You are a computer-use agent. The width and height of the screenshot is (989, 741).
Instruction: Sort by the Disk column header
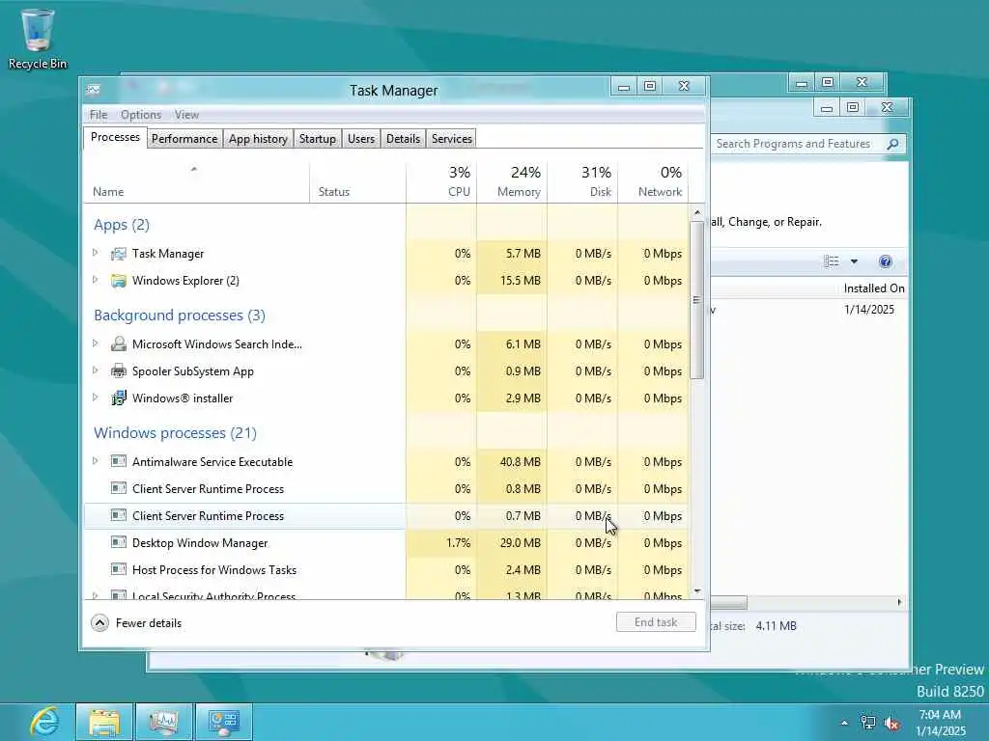point(582,182)
